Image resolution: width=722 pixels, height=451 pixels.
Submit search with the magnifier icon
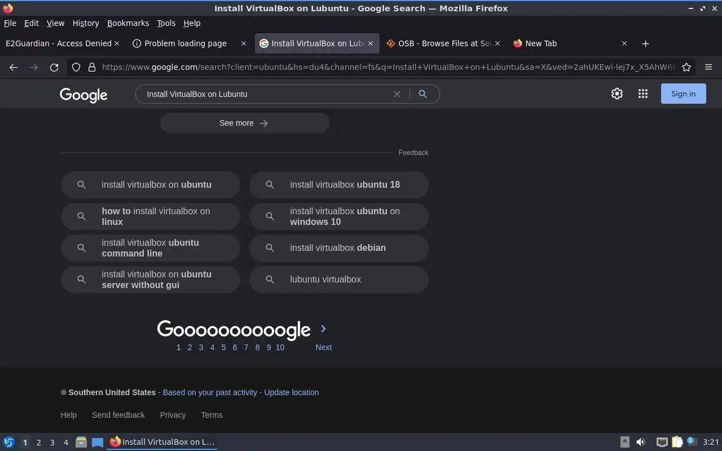click(422, 94)
